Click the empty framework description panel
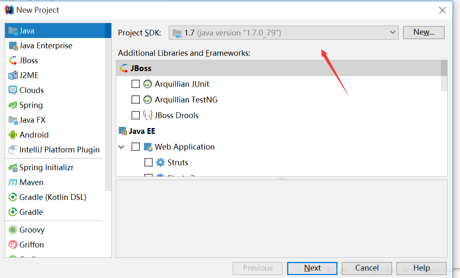Image resolution: width=460 pixels, height=278 pixels. tap(282, 219)
